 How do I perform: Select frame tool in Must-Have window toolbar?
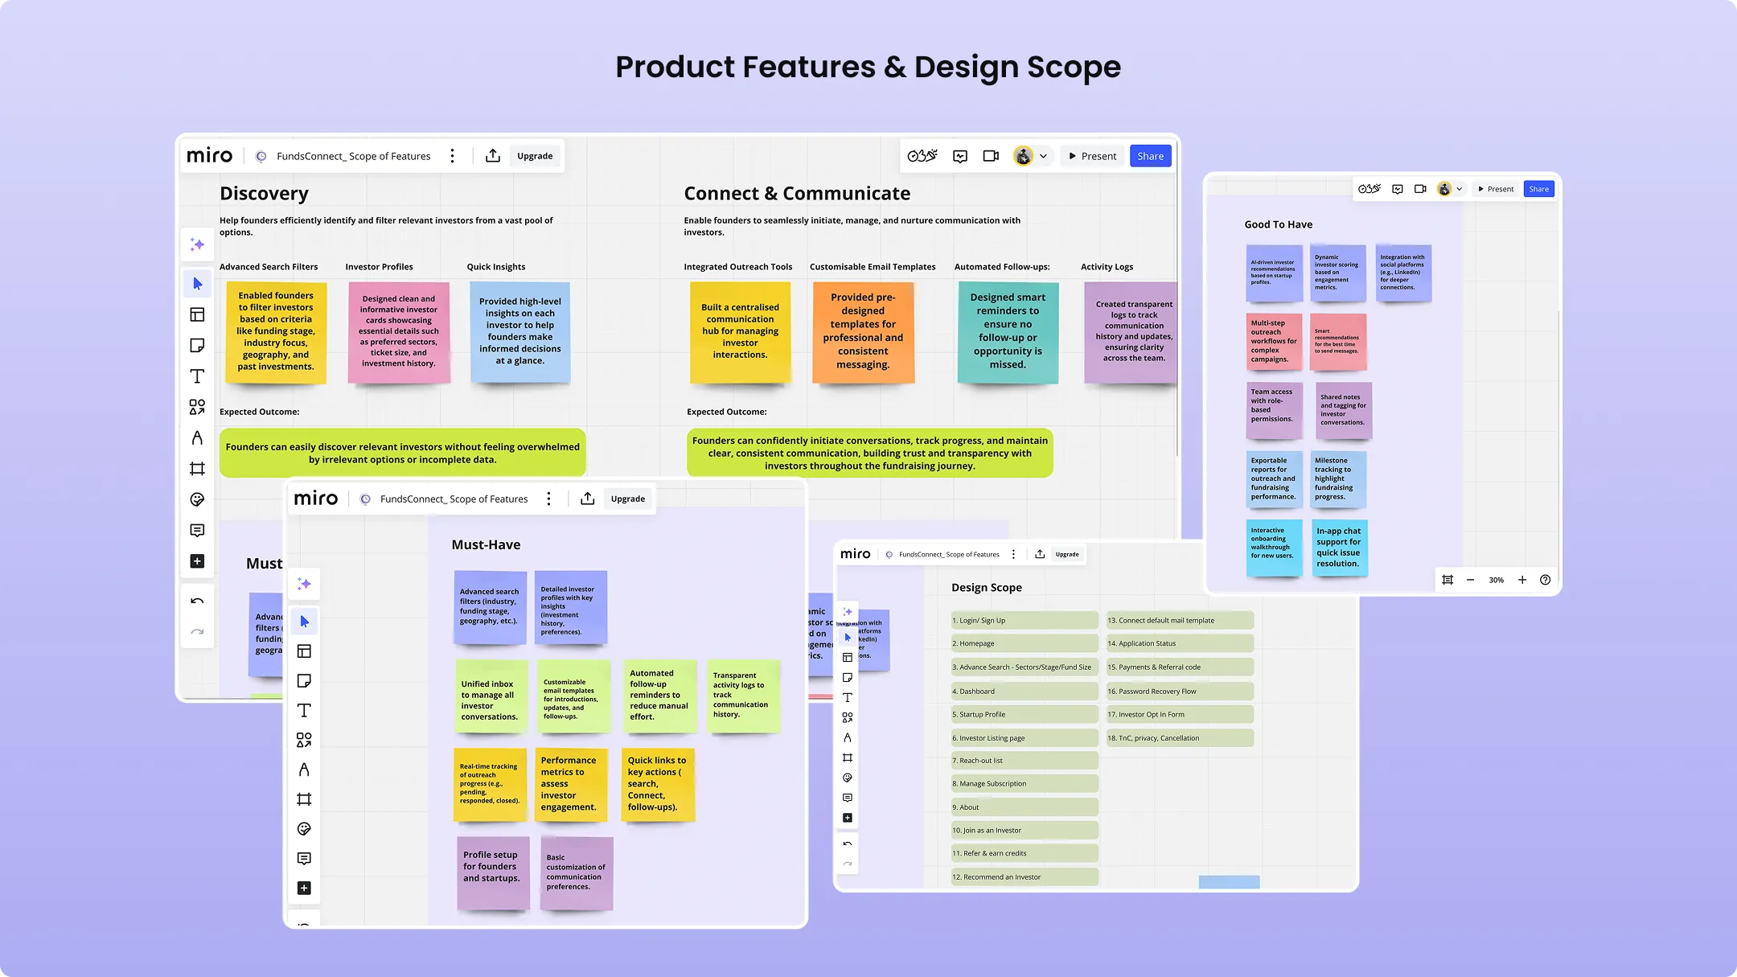304,798
